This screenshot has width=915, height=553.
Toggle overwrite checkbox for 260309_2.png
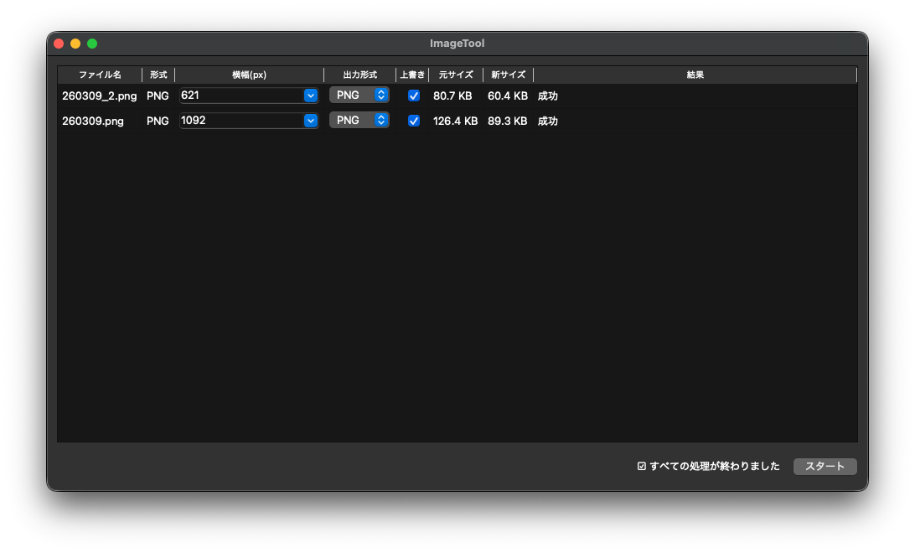[413, 96]
